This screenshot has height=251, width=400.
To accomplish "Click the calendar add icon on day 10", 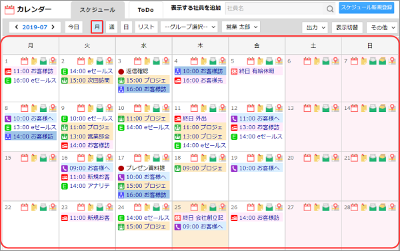I will (138, 108).
